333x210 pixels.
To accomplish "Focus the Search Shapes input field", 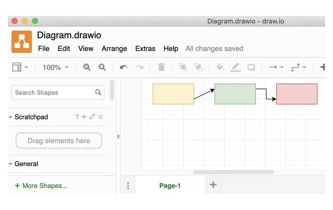I will (58, 93).
